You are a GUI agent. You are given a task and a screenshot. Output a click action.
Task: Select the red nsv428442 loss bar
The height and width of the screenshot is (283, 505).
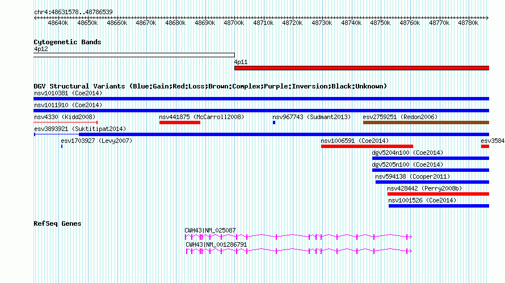click(439, 194)
